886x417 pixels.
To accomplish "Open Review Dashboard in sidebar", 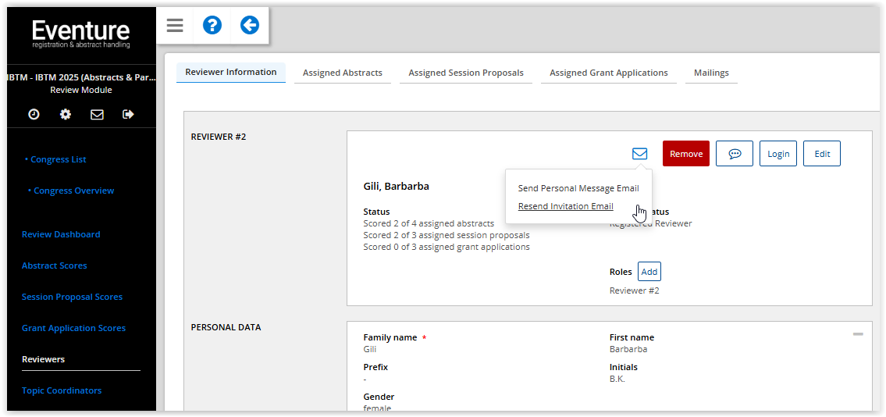I will (61, 234).
